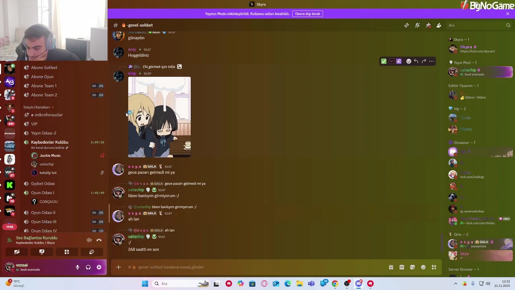Toggle channel notification bell mute icon
The image size is (515, 290).
pyautogui.click(x=417, y=25)
